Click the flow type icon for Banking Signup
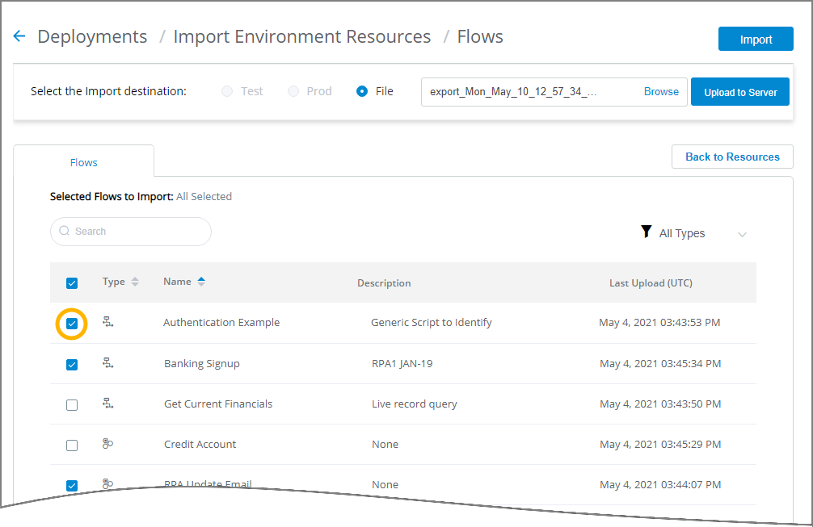 click(107, 363)
